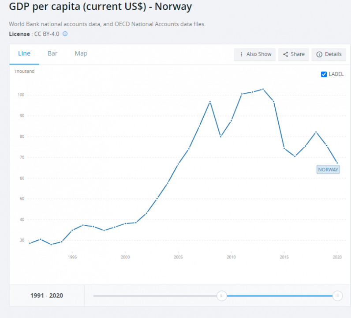Click the info icon beside CC BY-4.0
The height and width of the screenshot is (318, 351).
pyautogui.click(x=65, y=34)
